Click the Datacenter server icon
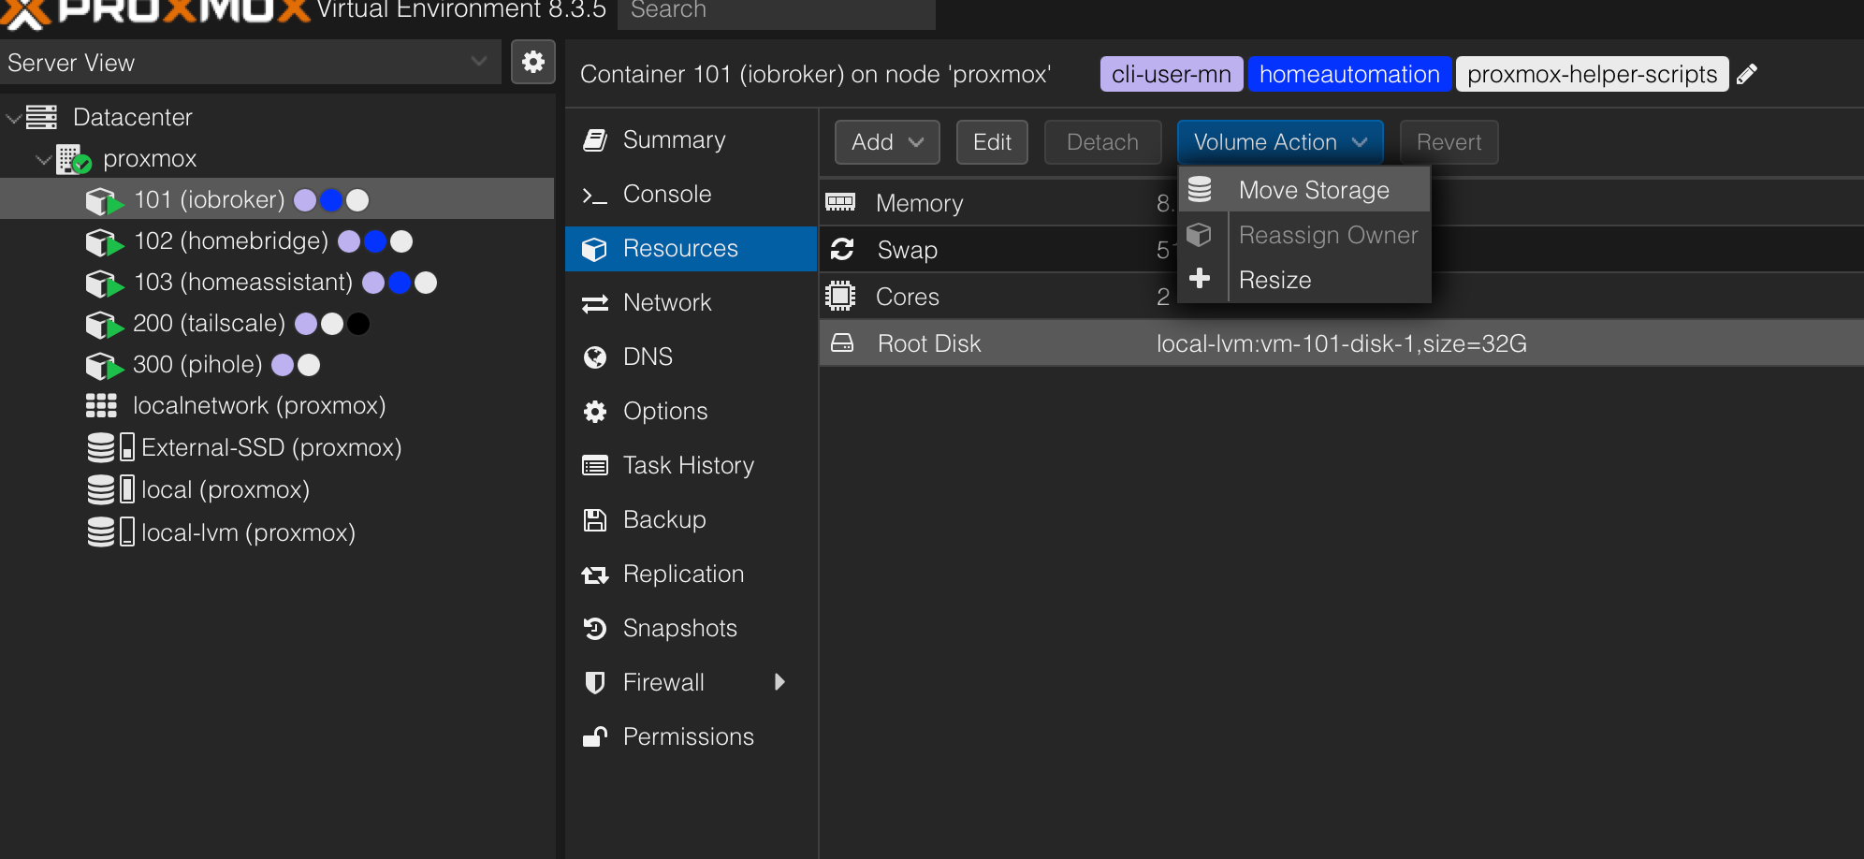This screenshot has height=859, width=1864. (x=42, y=117)
